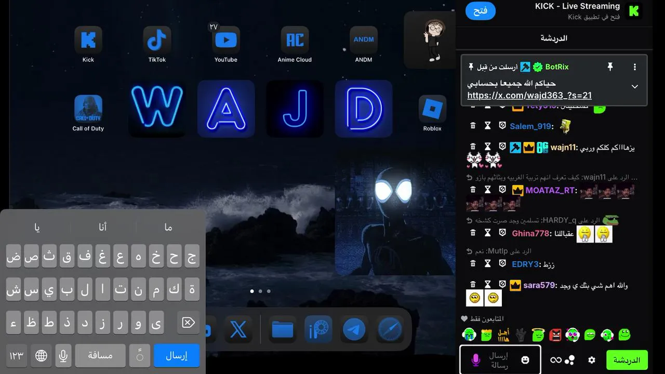Viewport: 665px width, 374px height.
Task: Ban Ghina778 using shield icon
Action: coord(502,233)
